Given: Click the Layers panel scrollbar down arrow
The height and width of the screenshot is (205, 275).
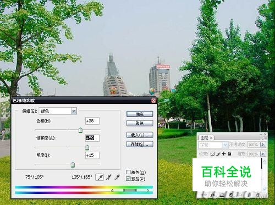Looking at the screenshot, I should pyautogui.click(x=265, y=189).
